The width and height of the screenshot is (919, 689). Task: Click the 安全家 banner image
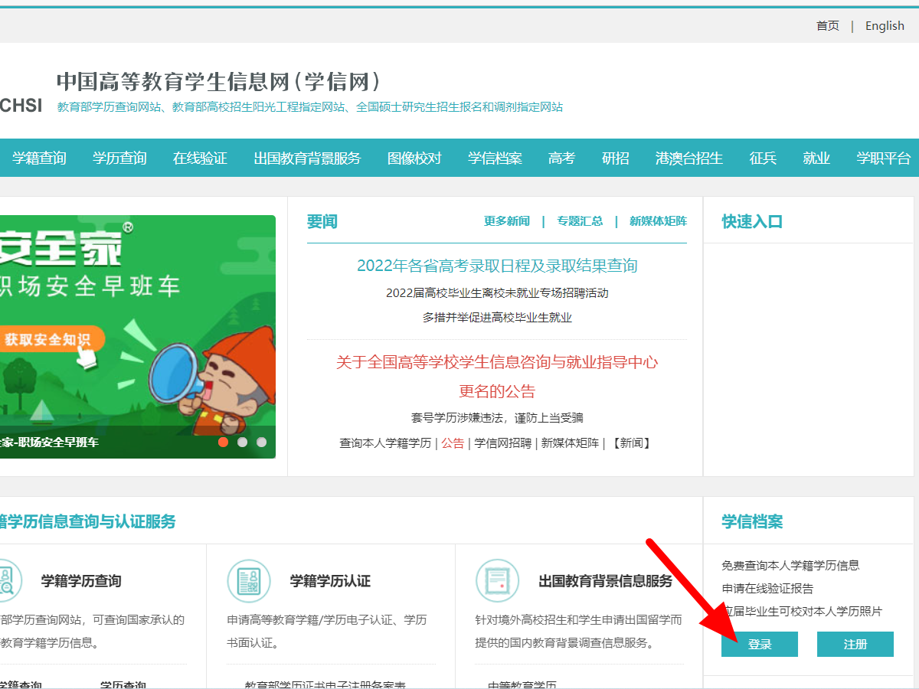(x=138, y=337)
